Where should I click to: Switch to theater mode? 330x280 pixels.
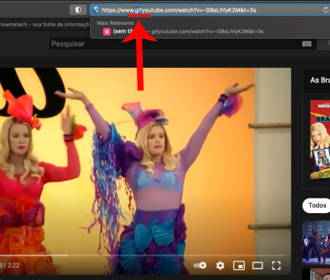258,265
